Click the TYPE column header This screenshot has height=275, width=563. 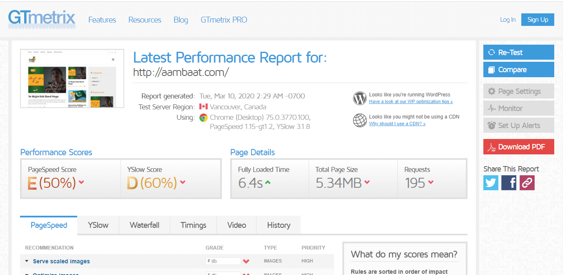point(270,248)
